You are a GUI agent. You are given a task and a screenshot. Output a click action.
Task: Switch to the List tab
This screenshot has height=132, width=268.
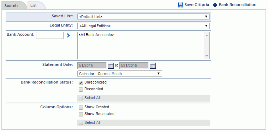click(x=34, y=5)
